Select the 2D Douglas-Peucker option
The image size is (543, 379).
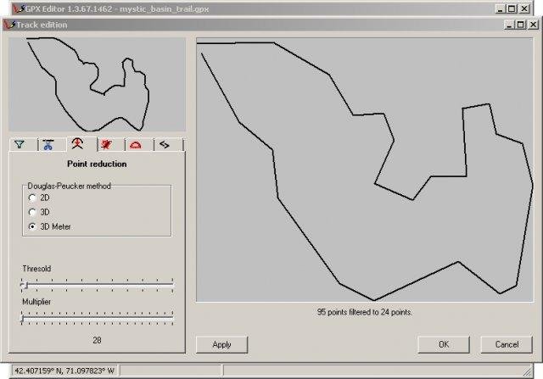click(x=32, y=198)
